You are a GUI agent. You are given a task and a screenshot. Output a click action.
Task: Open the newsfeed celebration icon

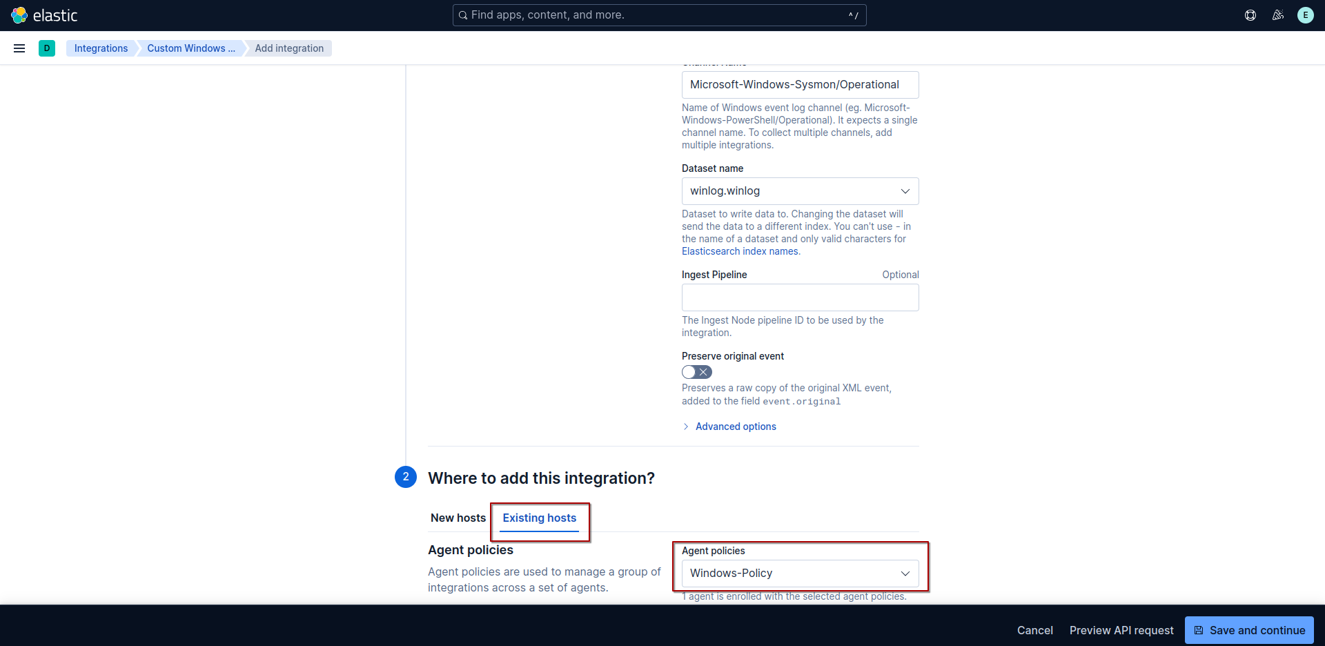point(1278,15)
